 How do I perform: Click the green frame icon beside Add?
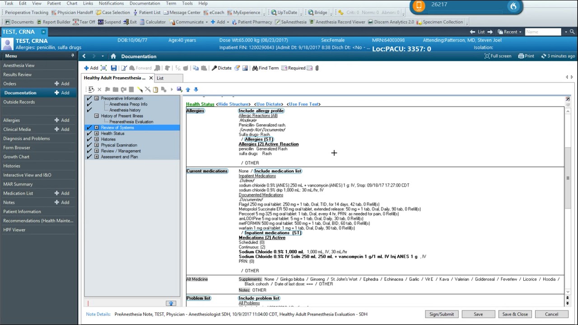[x=104, y=68]
